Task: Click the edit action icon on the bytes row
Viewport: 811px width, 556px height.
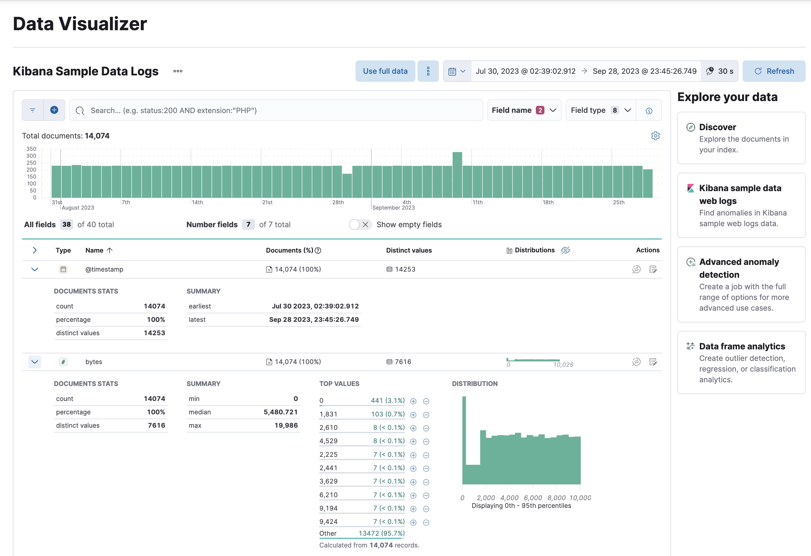Action: pyautogui.click(x=653, y=362)
